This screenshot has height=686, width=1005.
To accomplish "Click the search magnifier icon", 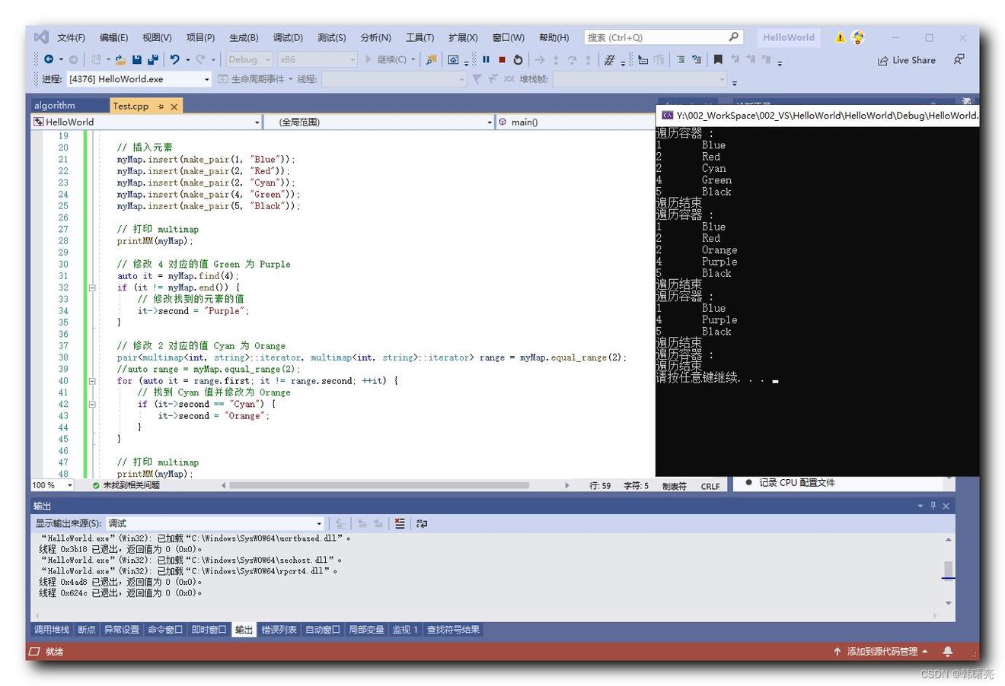I will point(733,37).
